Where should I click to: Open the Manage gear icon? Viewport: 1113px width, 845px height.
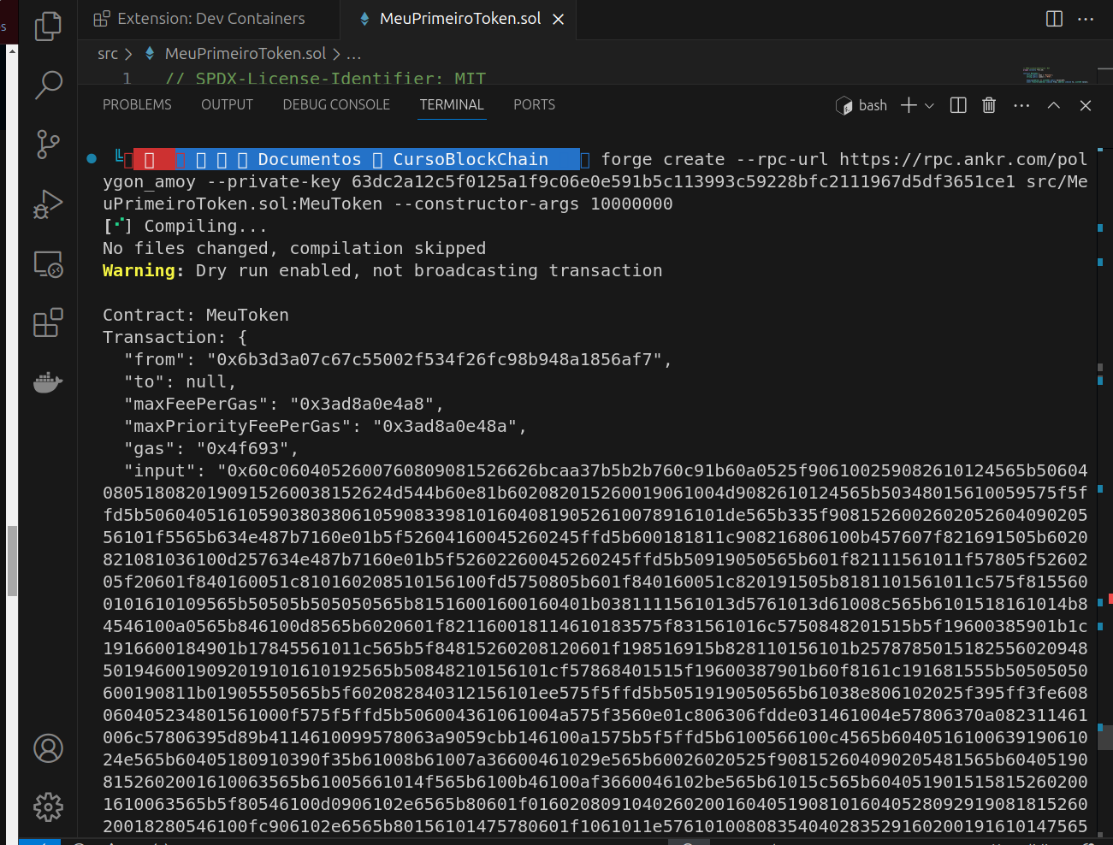coord(48,807)
